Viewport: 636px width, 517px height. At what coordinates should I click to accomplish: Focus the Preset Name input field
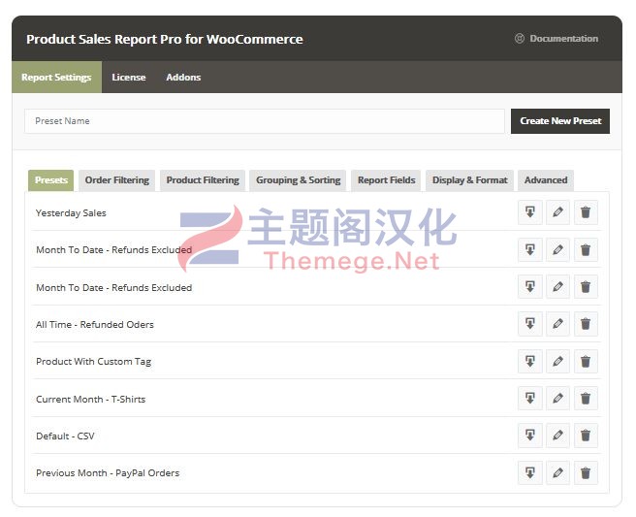tap(265, 121)
